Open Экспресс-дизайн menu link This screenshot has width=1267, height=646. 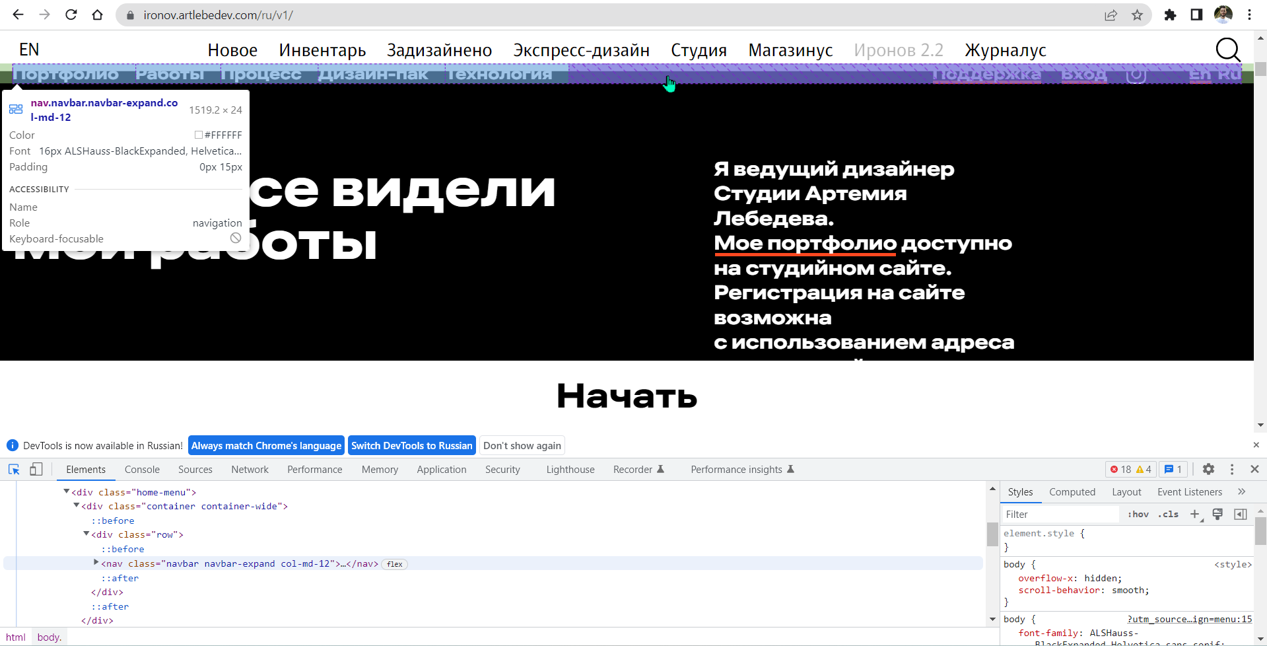click(582, 50)
